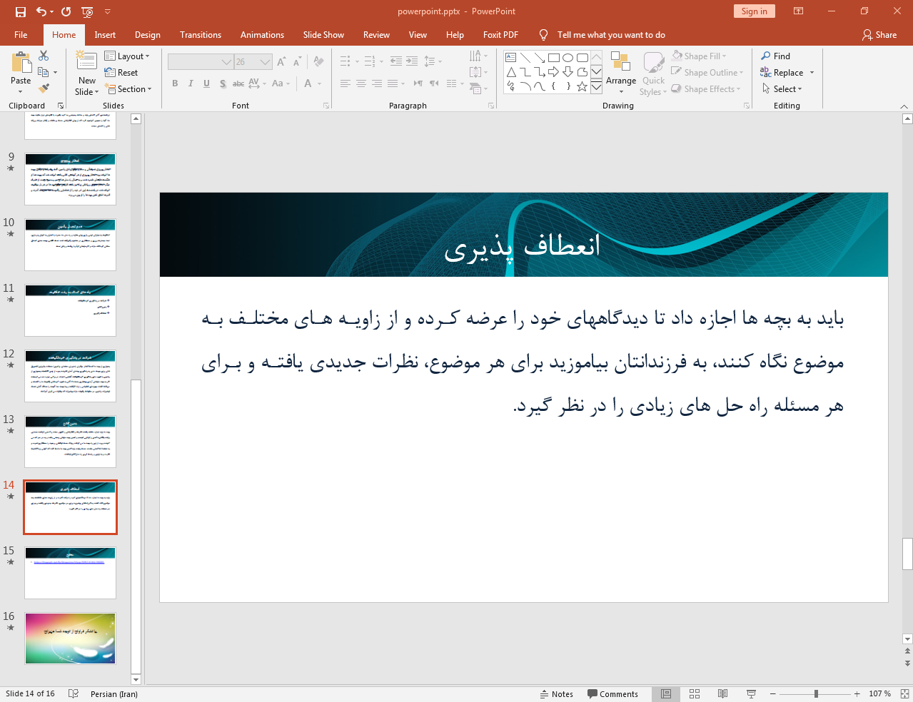The height and width of the screenshot is (702, 913).
Task: Select slide 16 colorful thumbnail
Action: [70, 639]
